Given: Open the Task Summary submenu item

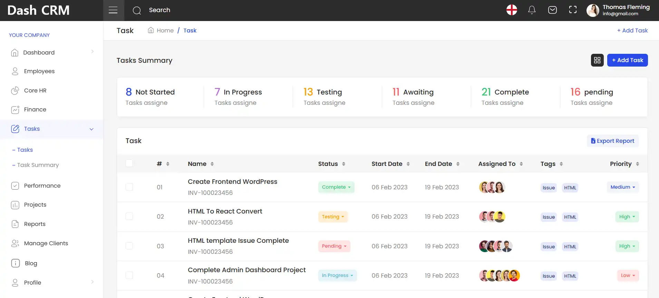Looking at the screenshot, I should [38, 165].
